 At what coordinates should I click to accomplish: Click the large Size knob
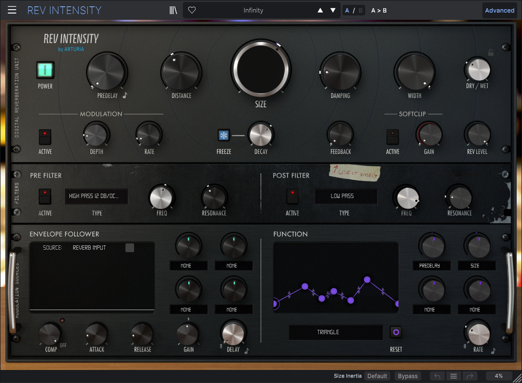click(261, 70)
